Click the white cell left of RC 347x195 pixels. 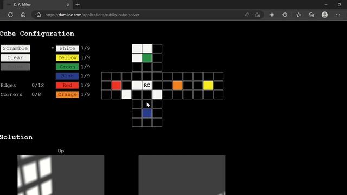[137, 86]
